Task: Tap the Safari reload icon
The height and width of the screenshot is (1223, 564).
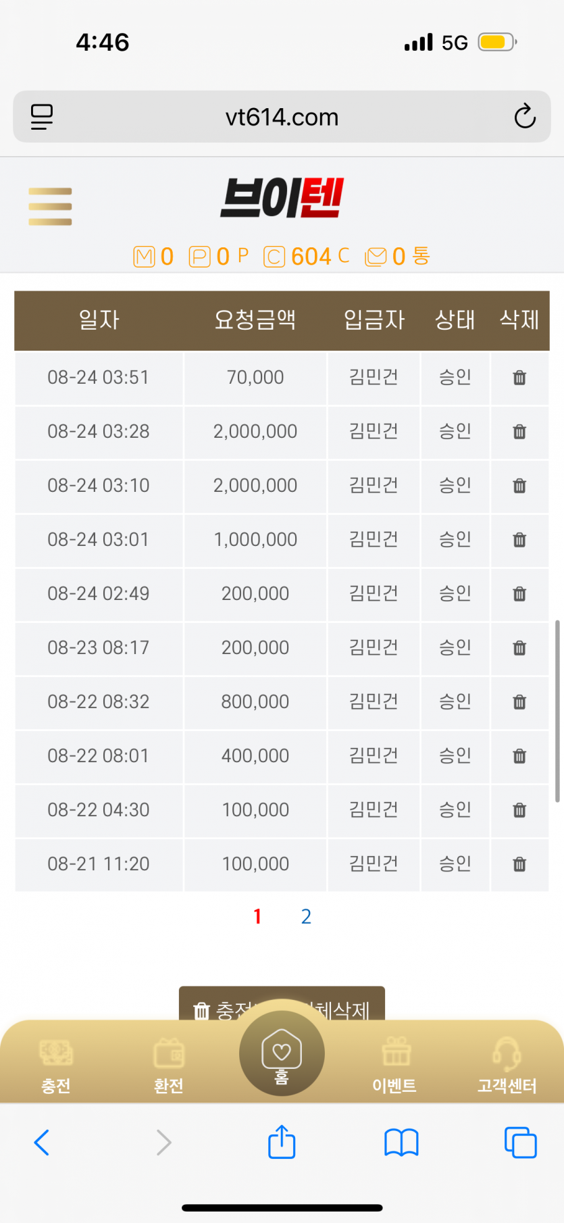Action: coord(525,117)
